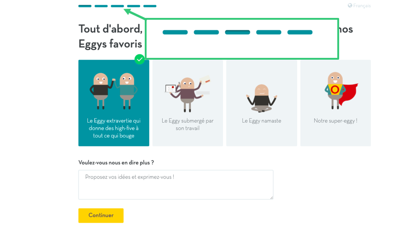Click the globe icon next to Français
This screenshot has height=248, width=420.
[x=350, y=6]
